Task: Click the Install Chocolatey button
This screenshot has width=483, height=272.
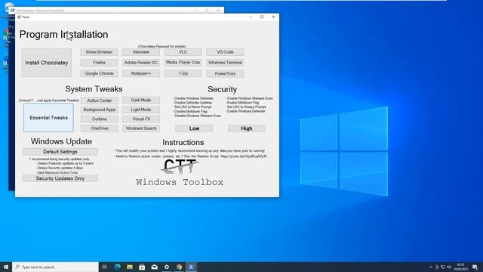Action: pos(47,63)
